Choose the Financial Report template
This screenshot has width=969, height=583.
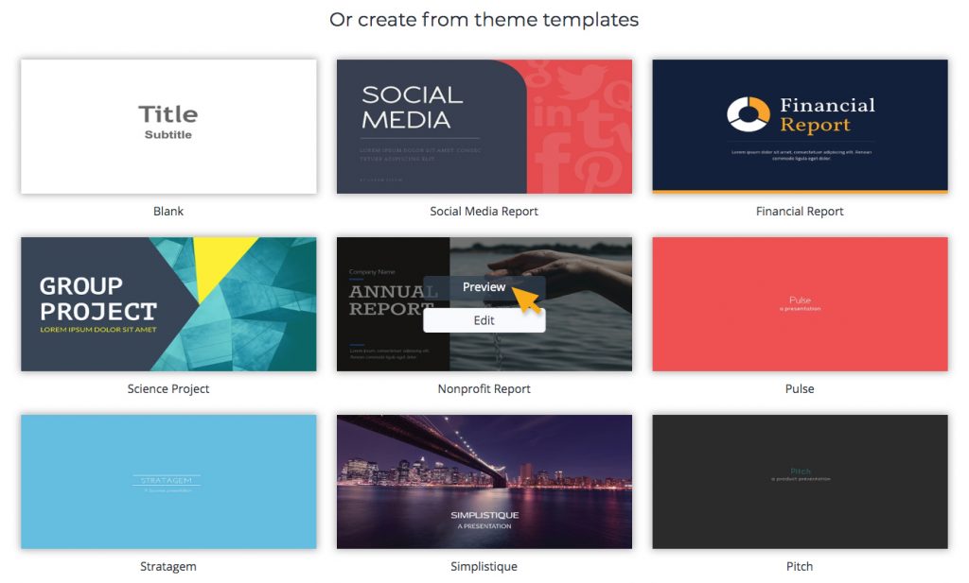coord(800,126)
